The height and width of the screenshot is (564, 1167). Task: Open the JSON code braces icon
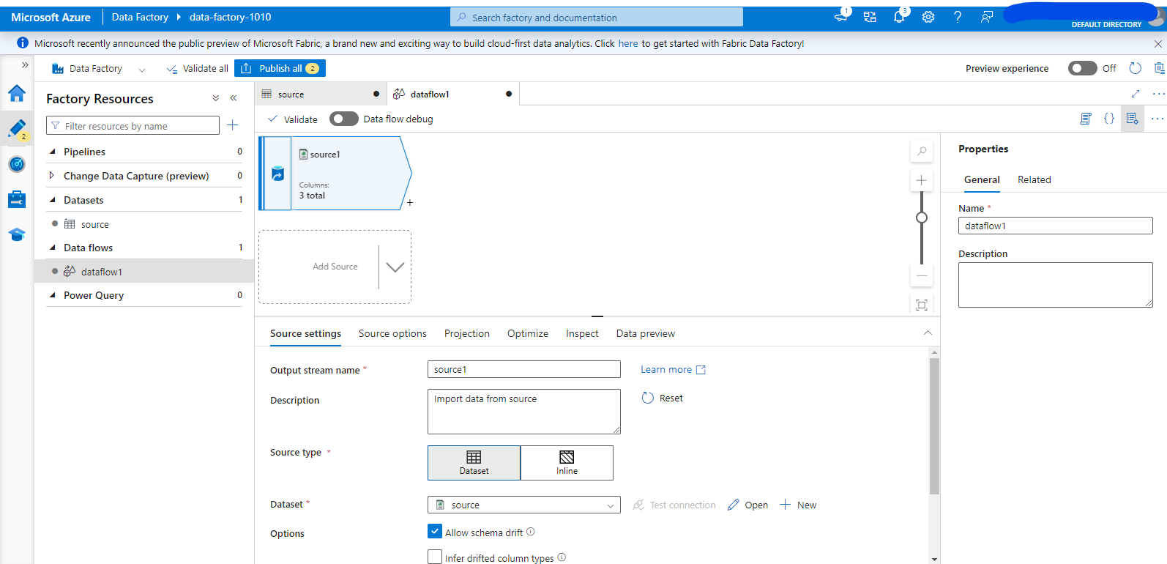tap(1109, 119)
